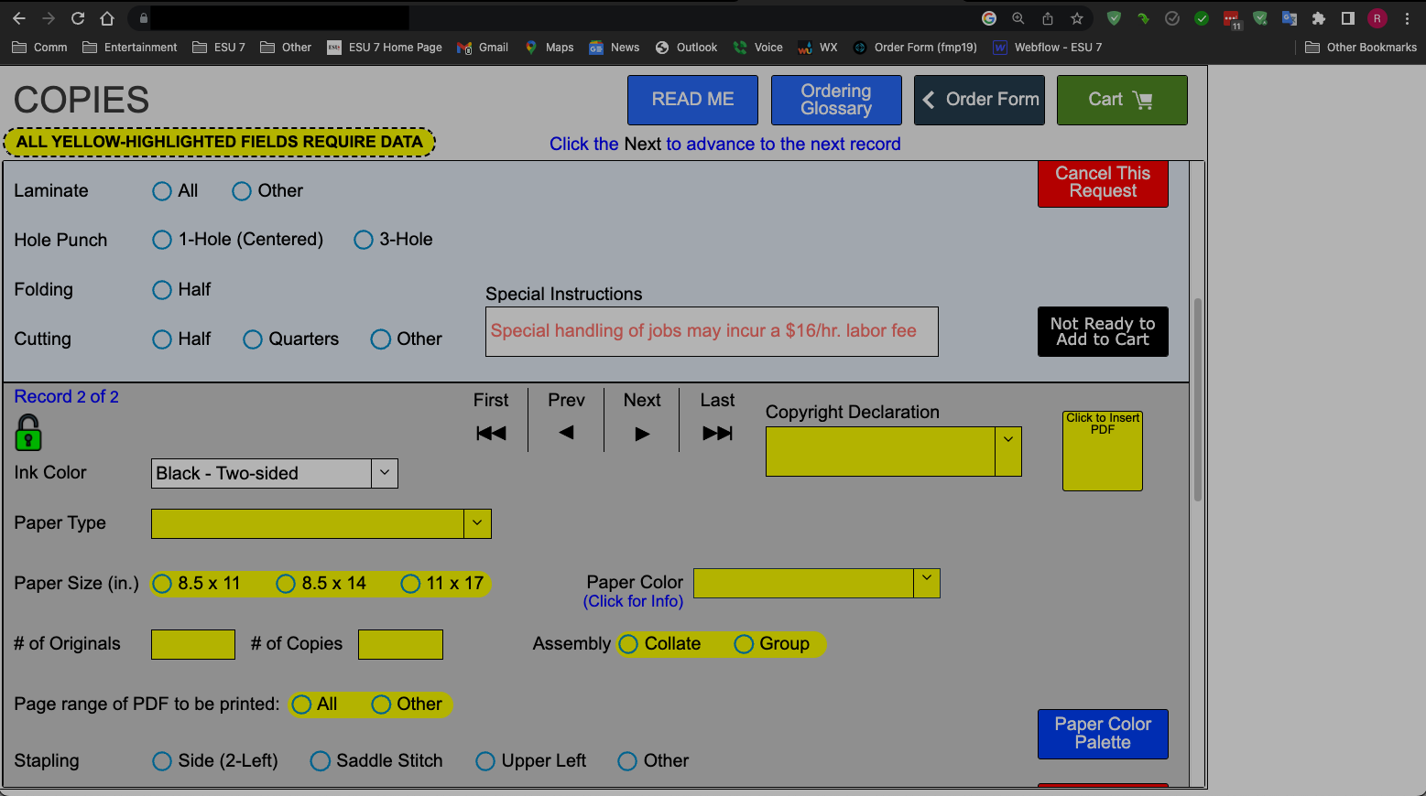Screen dimensions: 1426x796
Task: Open the browser home icon
Action: click(x=107, y=18)
